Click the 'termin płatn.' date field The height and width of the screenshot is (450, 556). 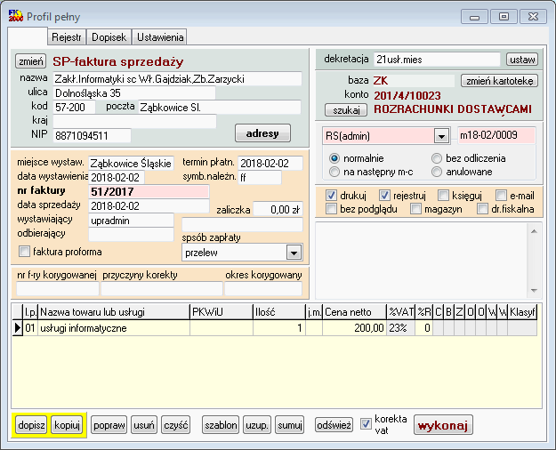(x=270, y=163)
